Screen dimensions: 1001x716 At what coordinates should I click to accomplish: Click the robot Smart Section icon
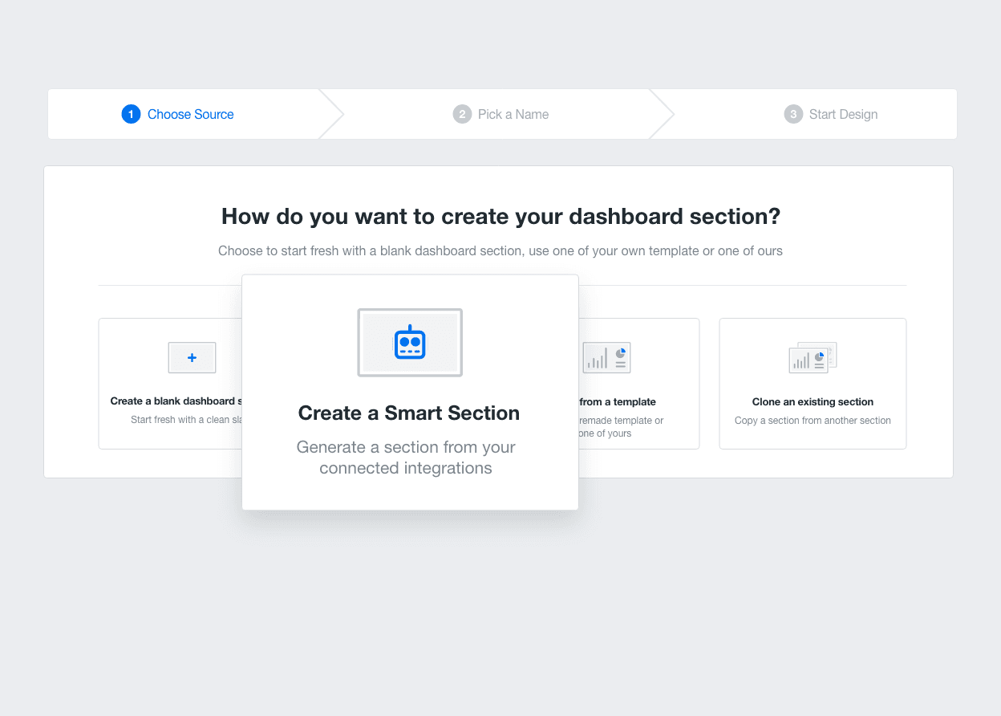pyautogui.click(x=410, y=342)
